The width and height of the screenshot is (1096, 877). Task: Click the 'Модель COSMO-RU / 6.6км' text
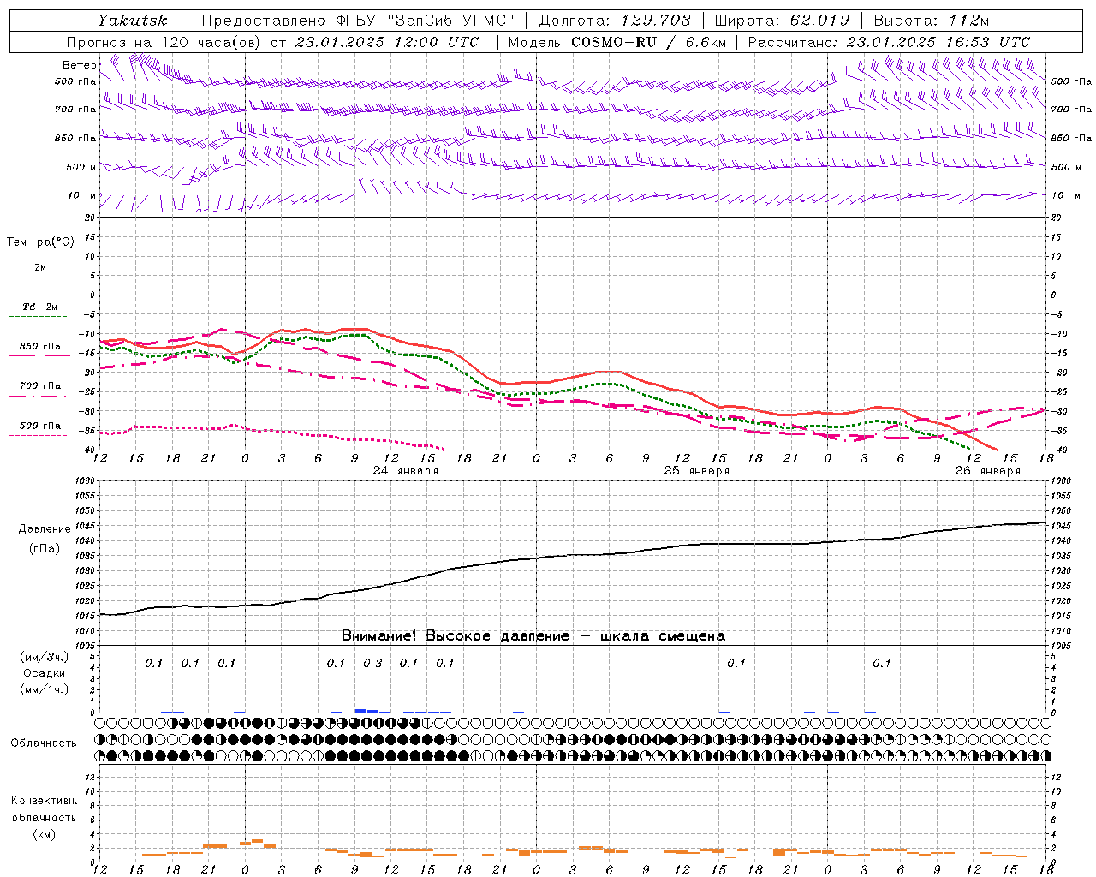(617, 42)
